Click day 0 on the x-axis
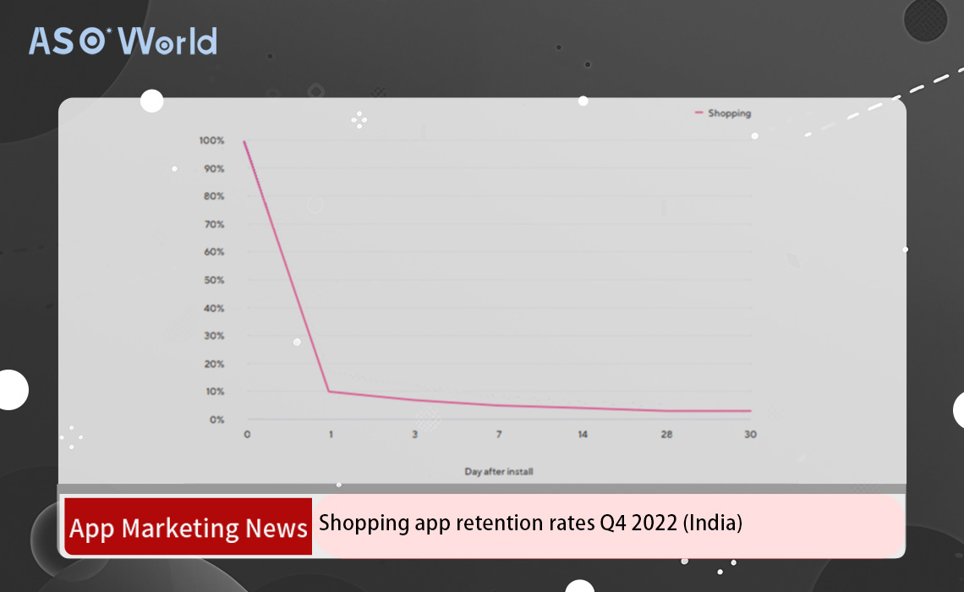The height and width of the screenshot is (592, 964). point(247,435)
